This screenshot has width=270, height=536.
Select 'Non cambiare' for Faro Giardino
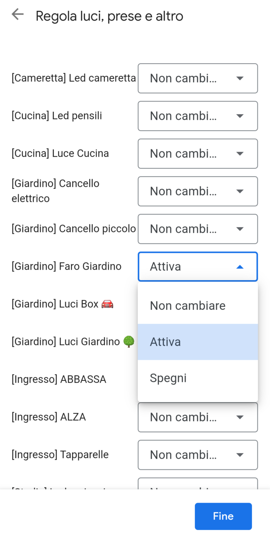pyautogui.click(x=188, y=305)
